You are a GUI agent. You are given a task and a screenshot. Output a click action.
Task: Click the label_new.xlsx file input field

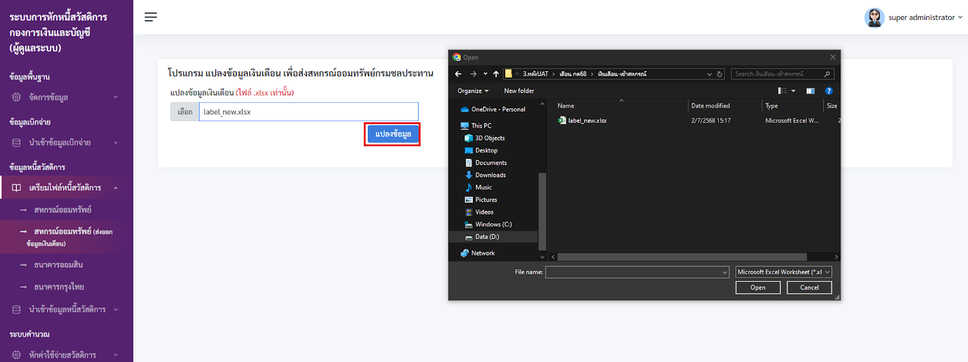click(309, 112)
